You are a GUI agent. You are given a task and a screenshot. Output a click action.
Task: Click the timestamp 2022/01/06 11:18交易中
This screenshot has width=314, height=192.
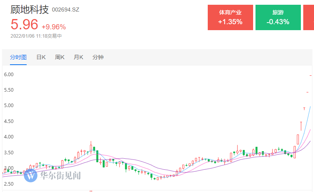tap(36, 36)
